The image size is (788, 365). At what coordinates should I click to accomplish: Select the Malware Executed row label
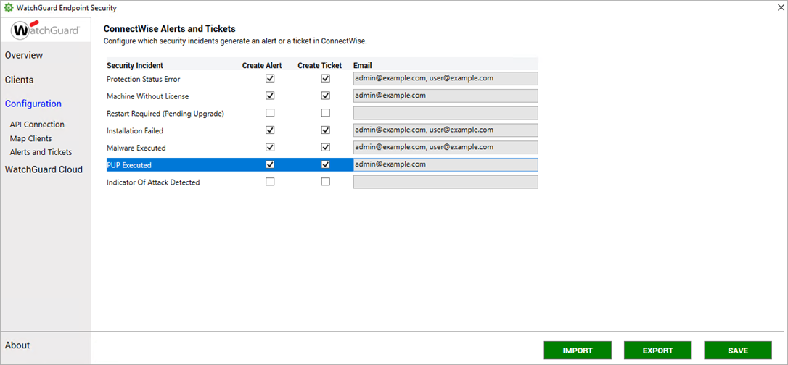[x=136, y=148]
